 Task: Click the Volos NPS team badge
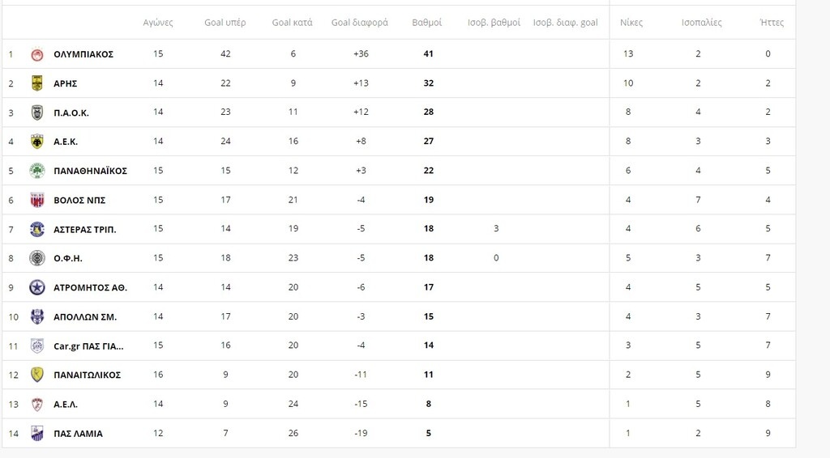pyautogui.click(x=37, y=200)
